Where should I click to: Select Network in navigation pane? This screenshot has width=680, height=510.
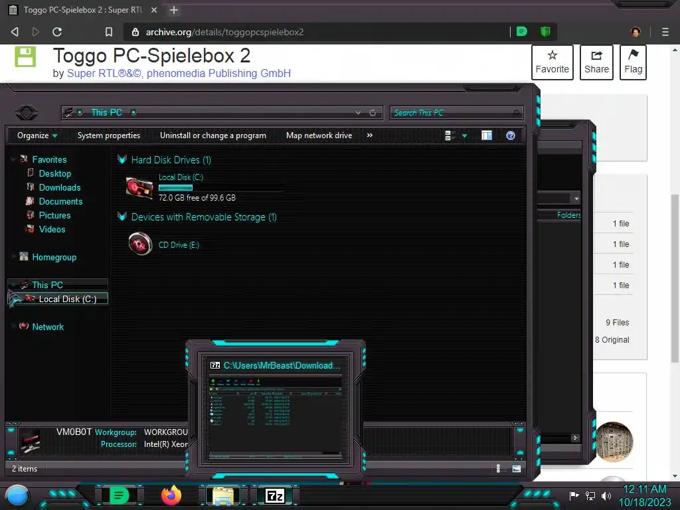(48, 327)
